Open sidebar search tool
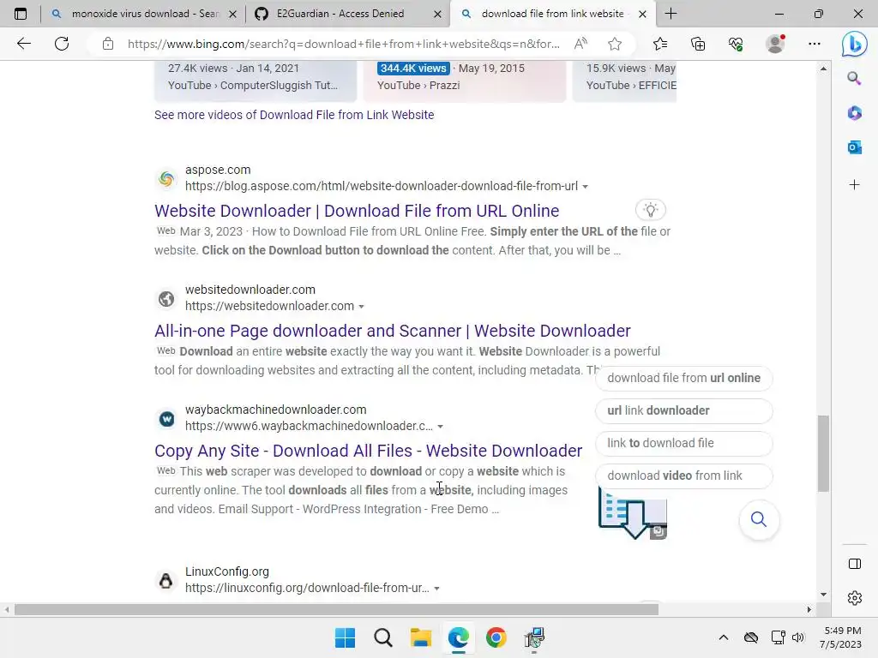878x658 pixels. (854, 78)
